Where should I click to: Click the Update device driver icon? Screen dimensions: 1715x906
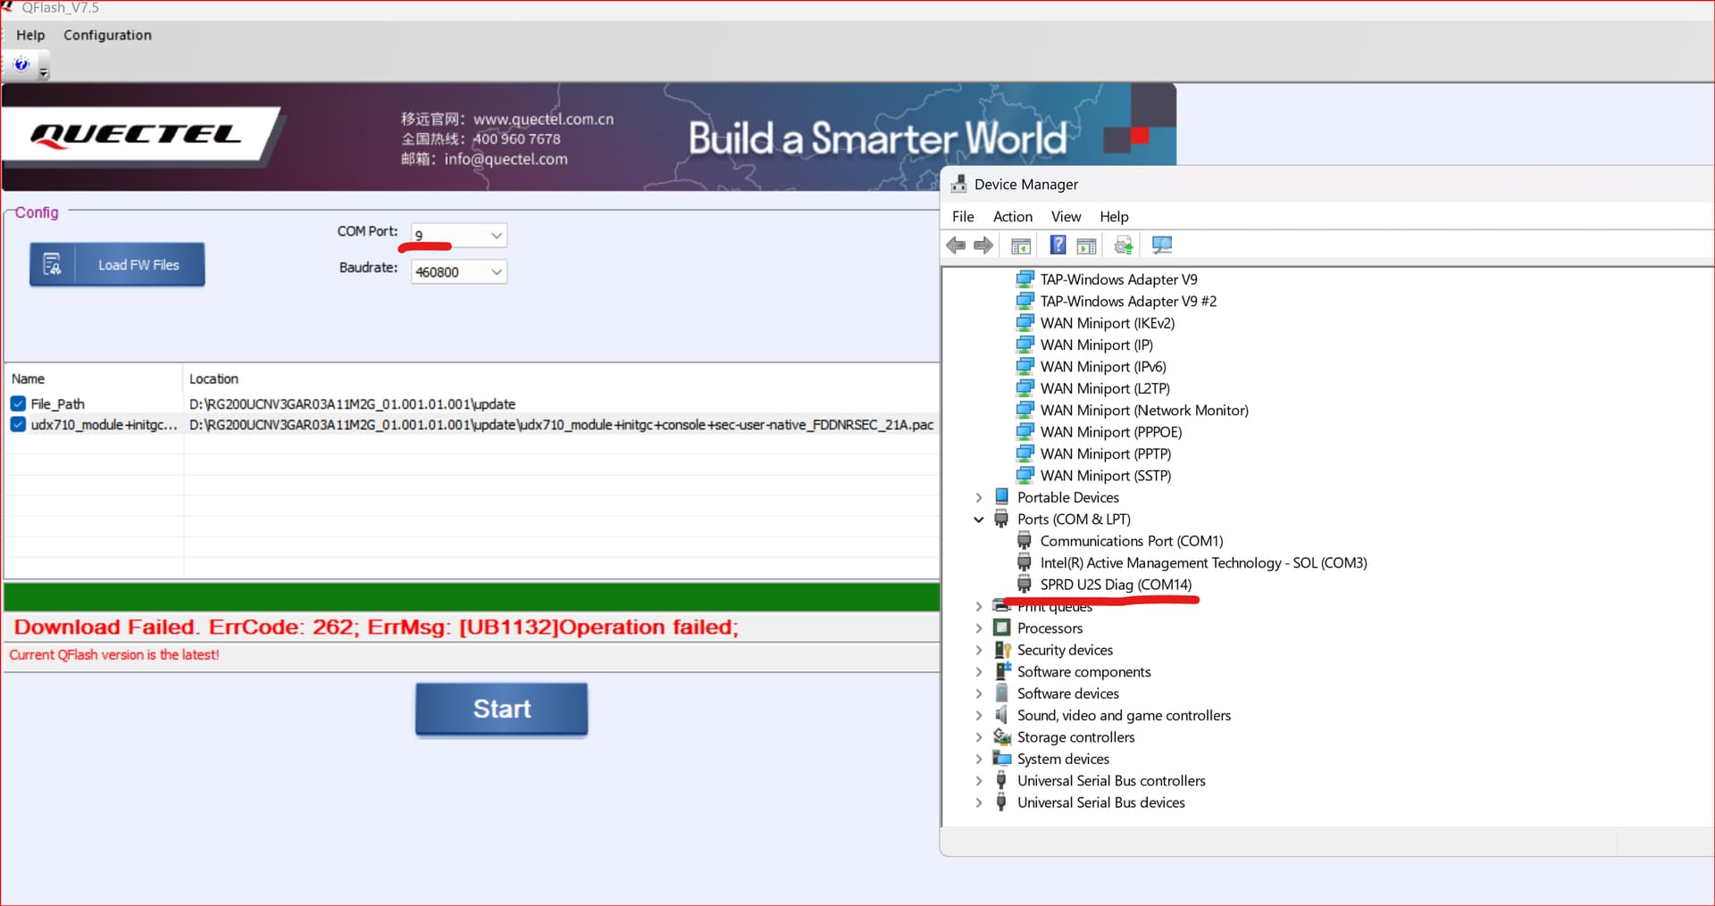pyautogui.click(x=1124, y=245)
